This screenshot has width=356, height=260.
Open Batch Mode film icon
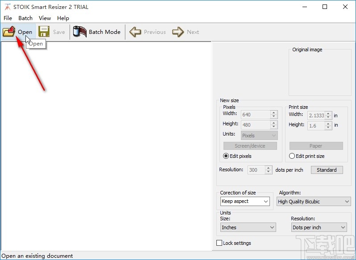click(80, 32)
